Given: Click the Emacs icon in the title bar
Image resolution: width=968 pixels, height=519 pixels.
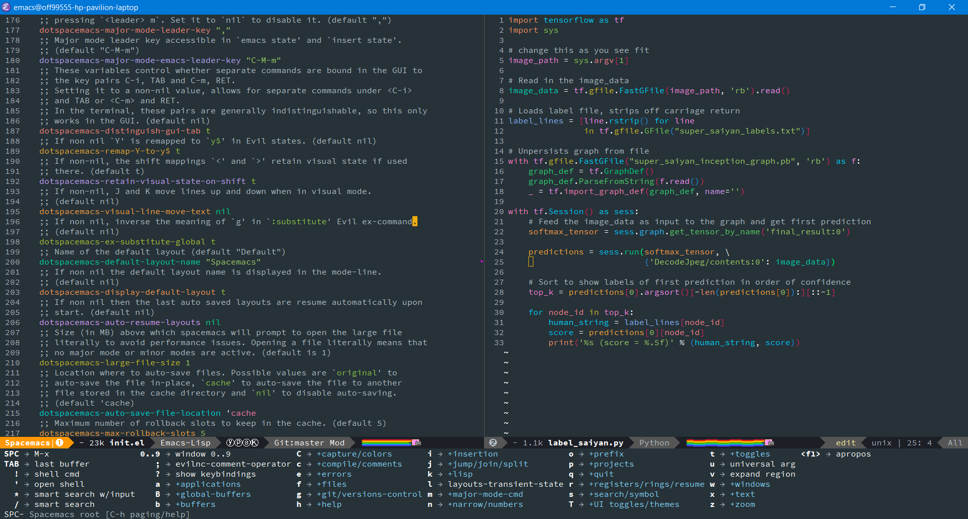Looking at the screenshot, I should point(6,7).
